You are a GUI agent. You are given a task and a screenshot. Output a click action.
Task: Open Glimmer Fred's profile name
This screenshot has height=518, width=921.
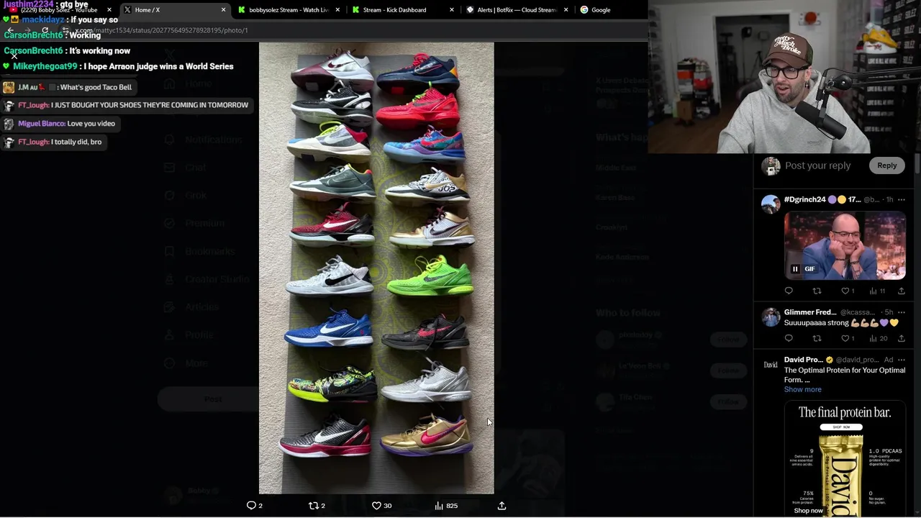810,312
